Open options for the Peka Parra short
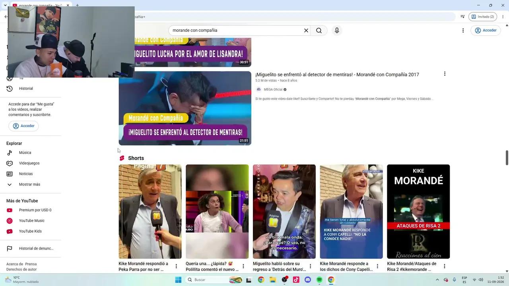 [176, 266]
